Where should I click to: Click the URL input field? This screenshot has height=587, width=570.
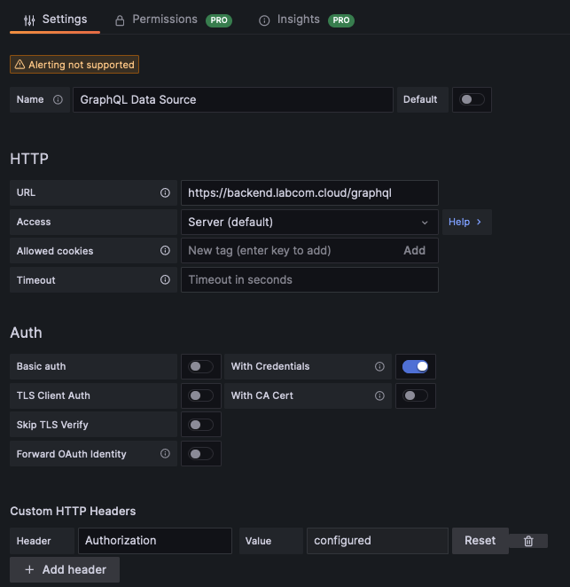pos(308,192)
